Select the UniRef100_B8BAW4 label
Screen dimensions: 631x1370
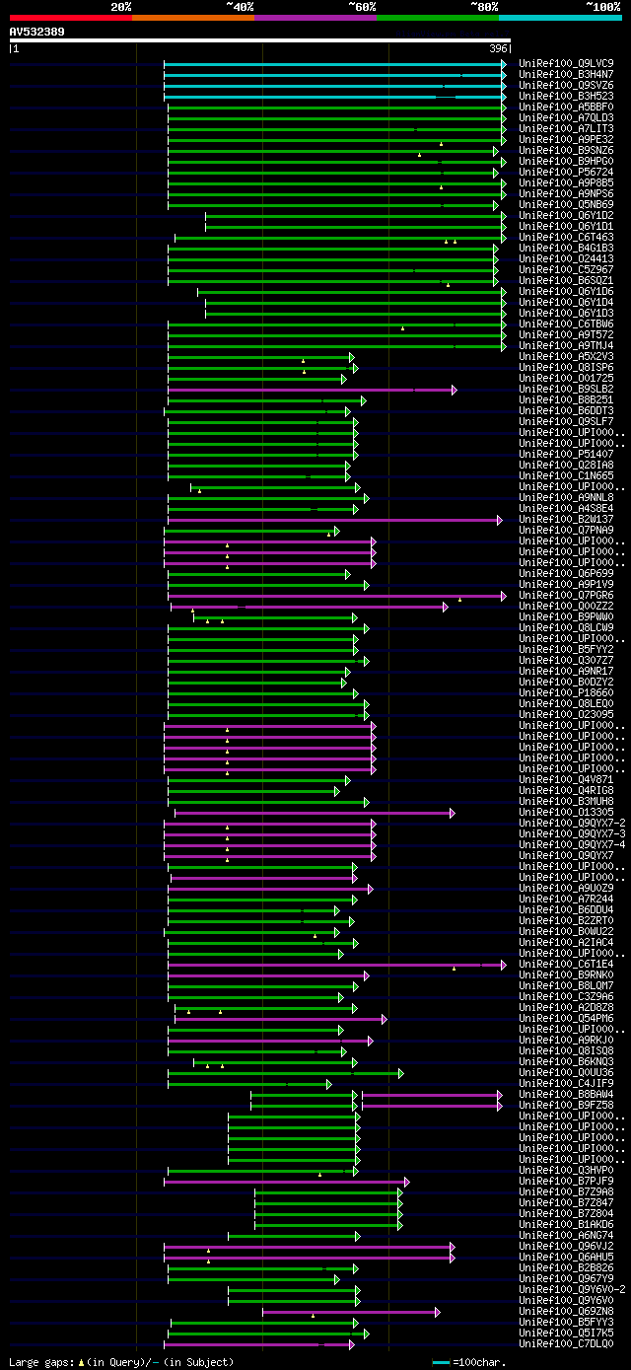click(x=566, y=1094)
